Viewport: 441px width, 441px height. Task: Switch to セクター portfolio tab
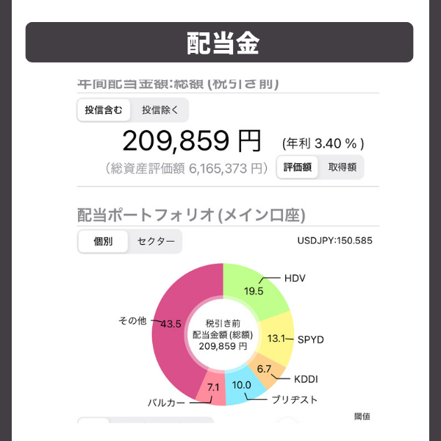pyautogui.click(x=156, y=241)
